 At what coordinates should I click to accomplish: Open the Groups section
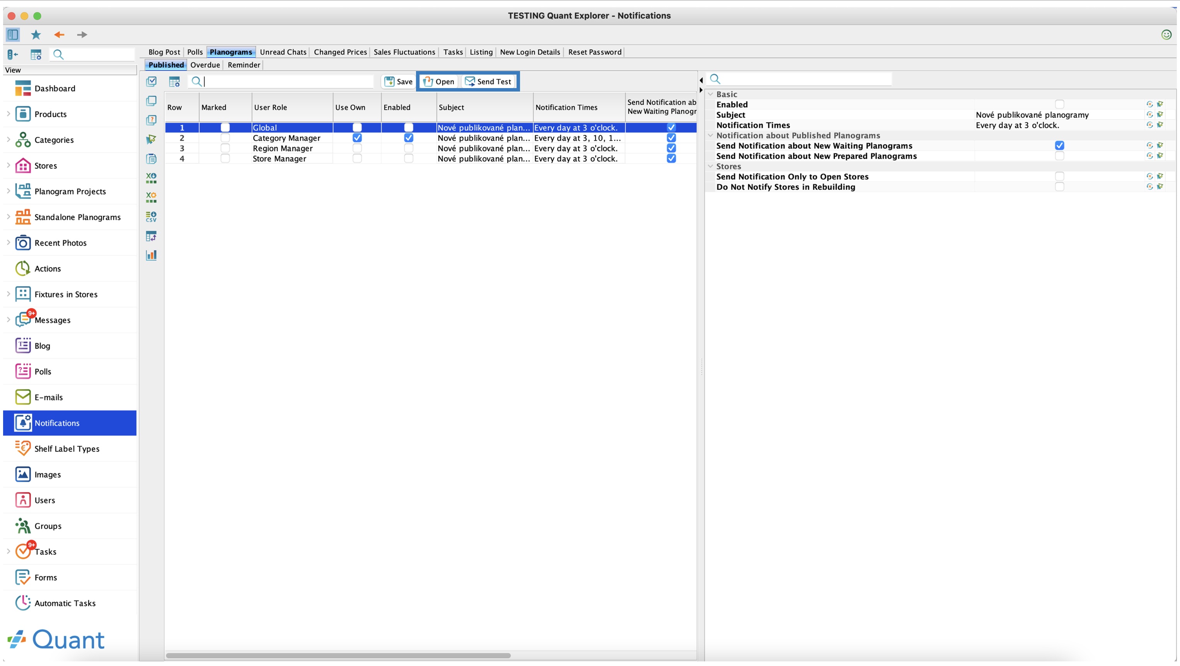[x=70, y=526]
